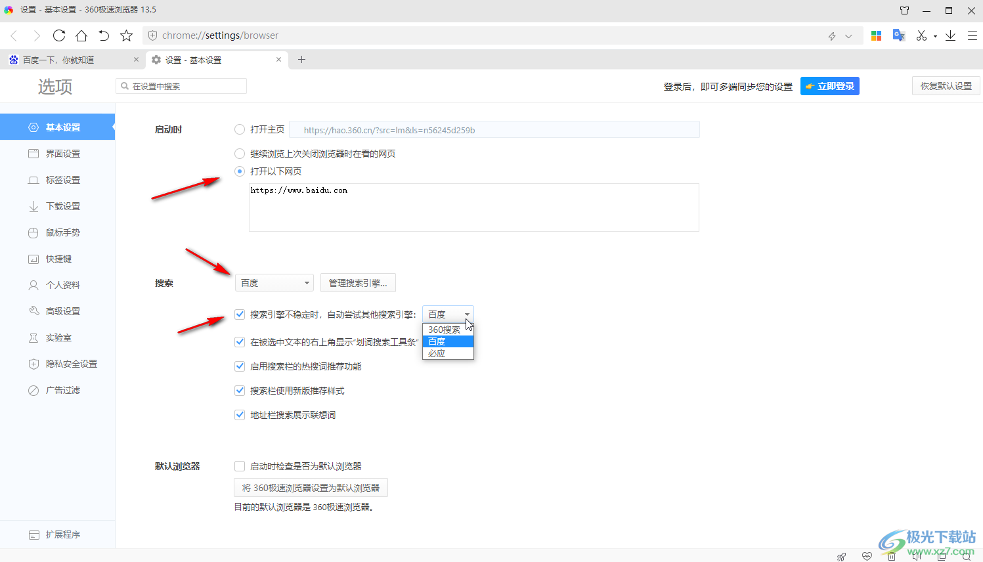
Task: Open 广告过滤 in the sidebar
Action: tap(57, 390)
